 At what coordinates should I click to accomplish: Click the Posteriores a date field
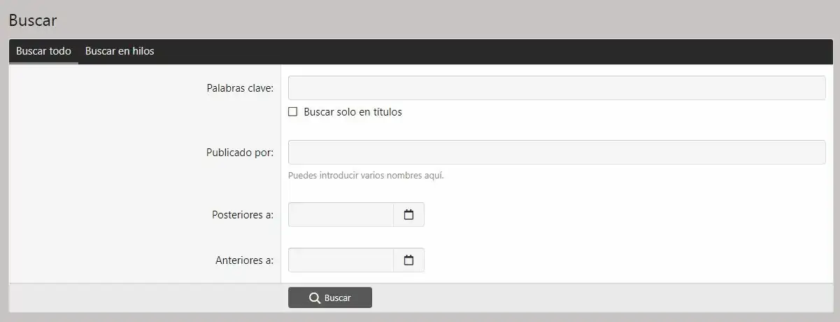click(x=341, y=215)
